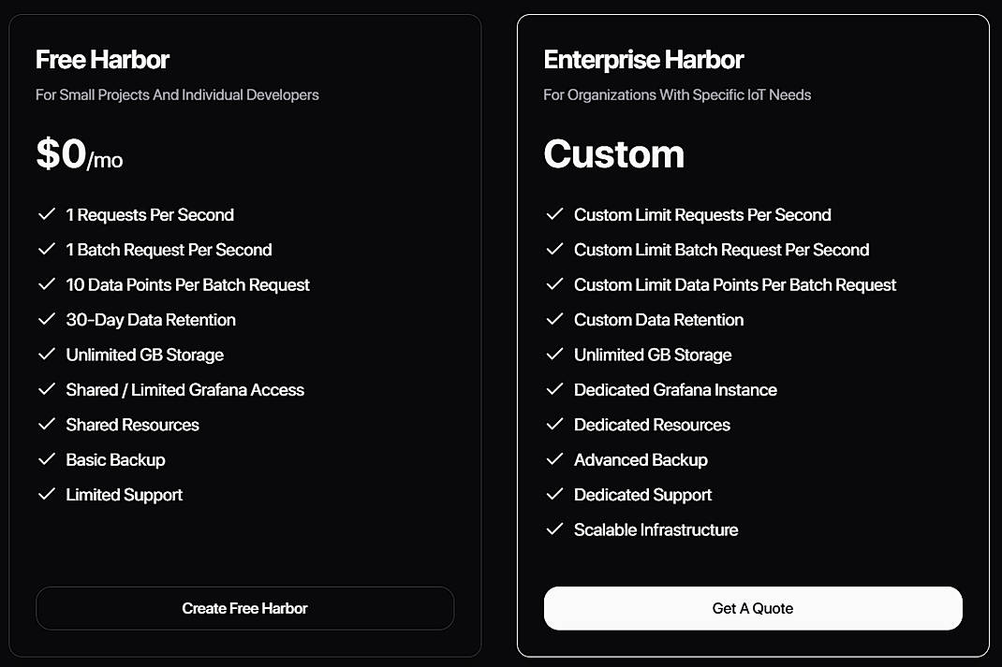Image resolution: width=1002 pixels, height=667 pixels.
Task: Select the checkmark next to "Dedicated Support"
Action: pos(554,494)
